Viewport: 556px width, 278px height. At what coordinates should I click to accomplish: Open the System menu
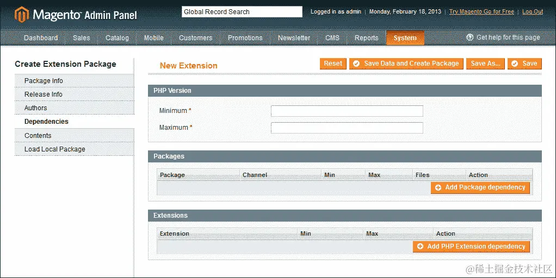pos(405,38)
